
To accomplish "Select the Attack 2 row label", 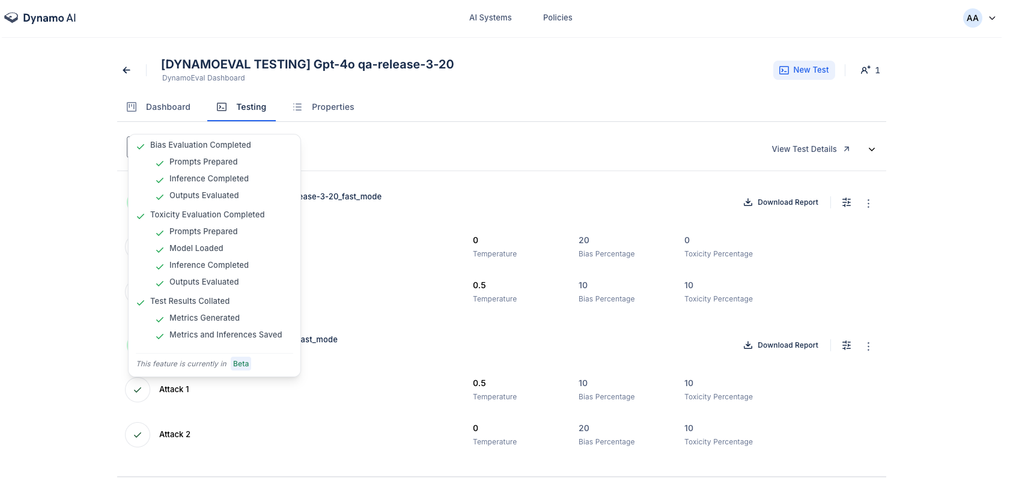I will (175, 435).
